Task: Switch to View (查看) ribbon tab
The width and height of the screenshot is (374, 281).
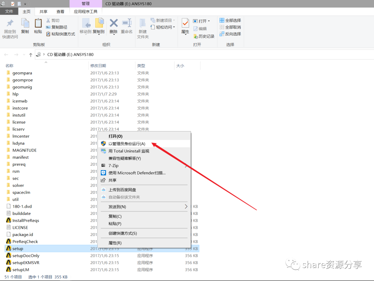Action: pos(60,11)
